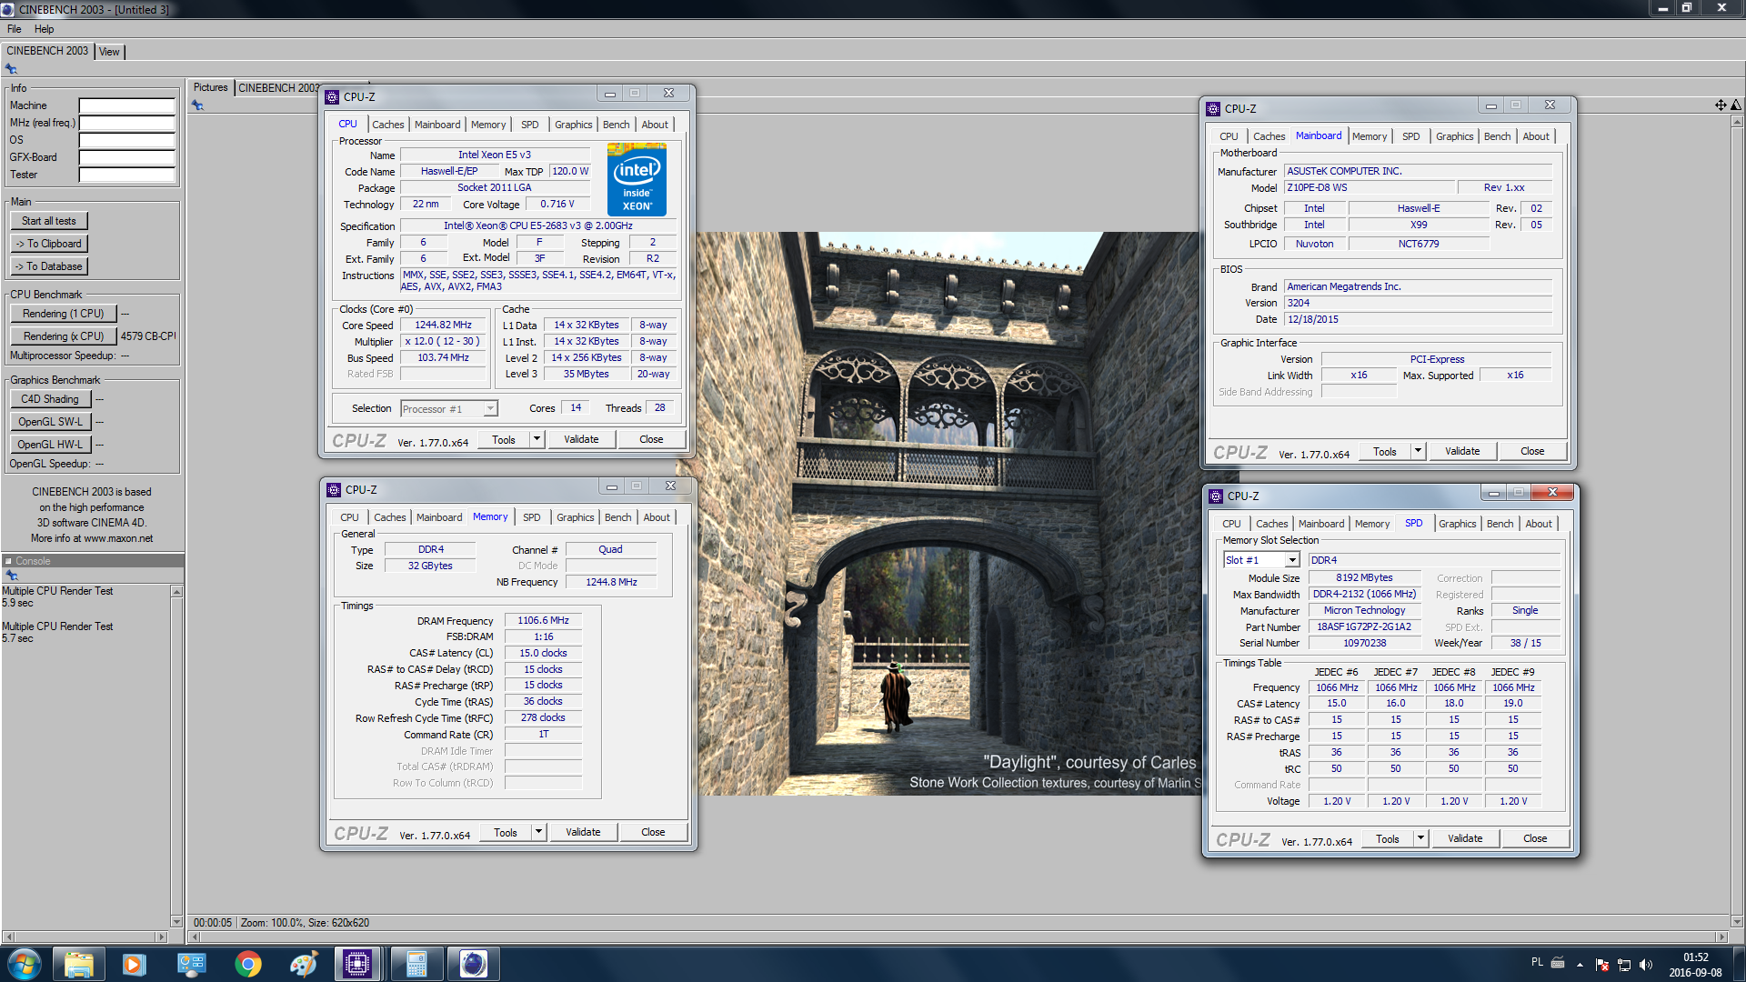Open Chrome from the taskbar
1746x982 pixels.
(x=247, y=964)
